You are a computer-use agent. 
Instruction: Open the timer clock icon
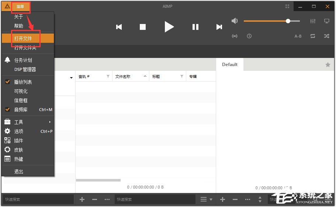249,36
